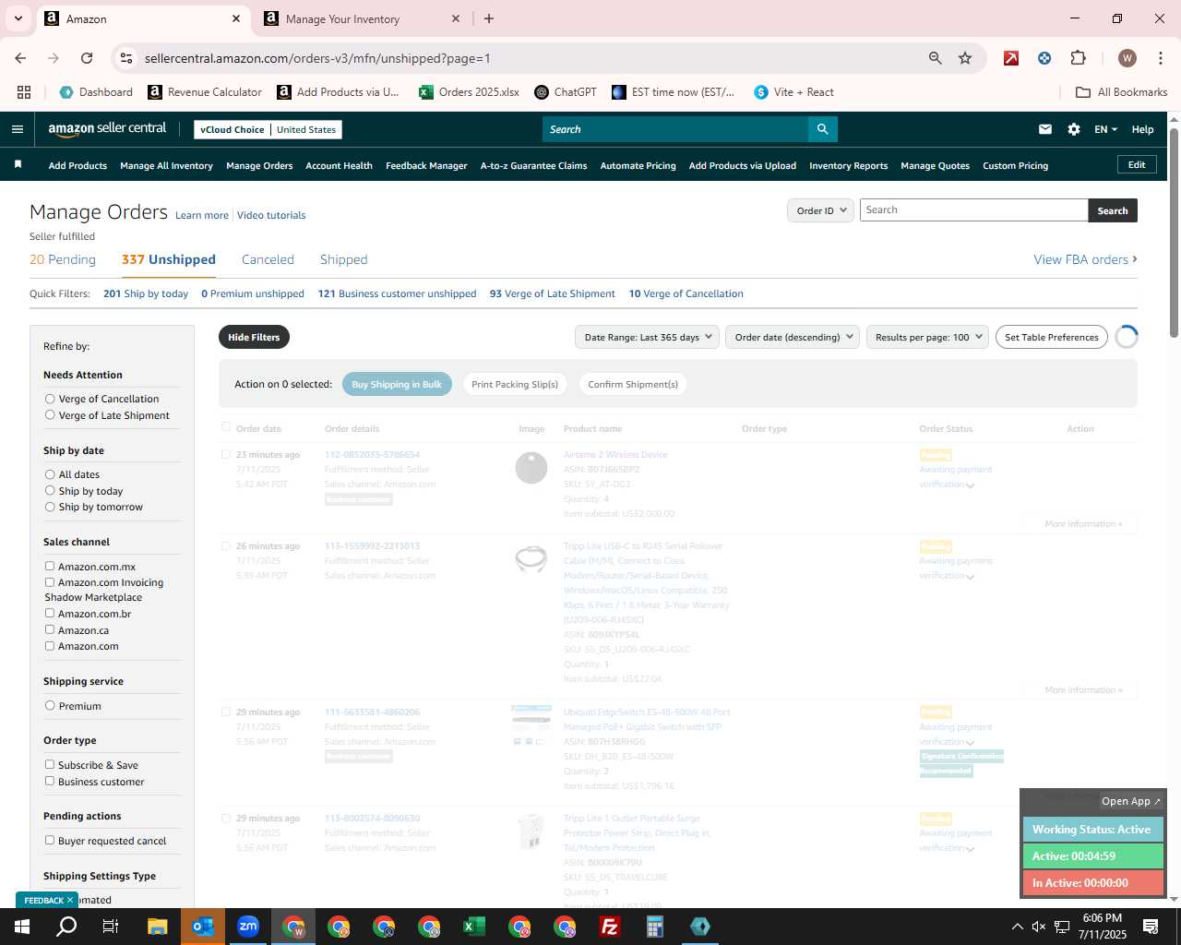
Task: Click the page vertical scrollbar
Action: (x=1174, y=233)
